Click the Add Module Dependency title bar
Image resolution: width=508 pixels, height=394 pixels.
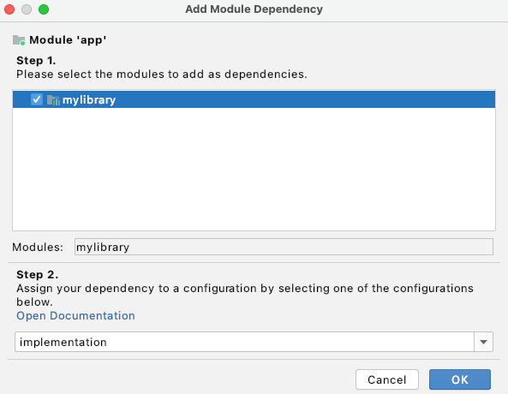(254, 9)
